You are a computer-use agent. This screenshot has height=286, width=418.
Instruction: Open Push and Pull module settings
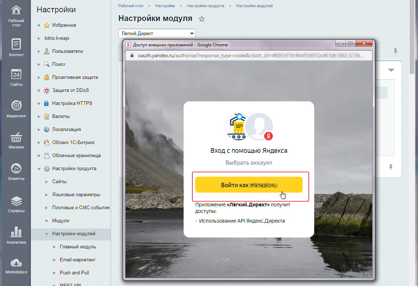(x=74, y=273)
